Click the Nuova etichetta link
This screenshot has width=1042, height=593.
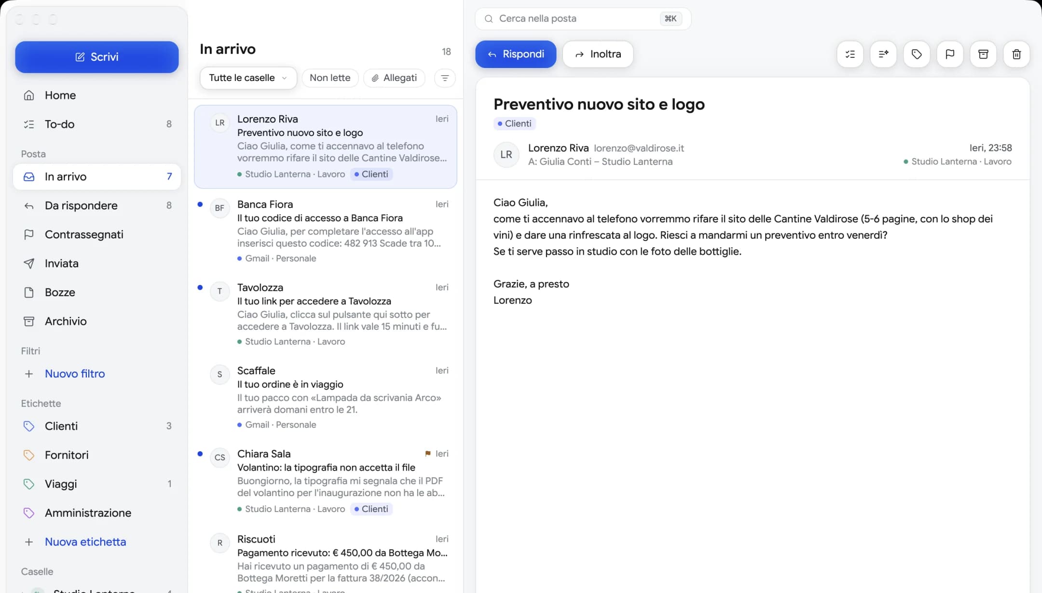[85, 542]
